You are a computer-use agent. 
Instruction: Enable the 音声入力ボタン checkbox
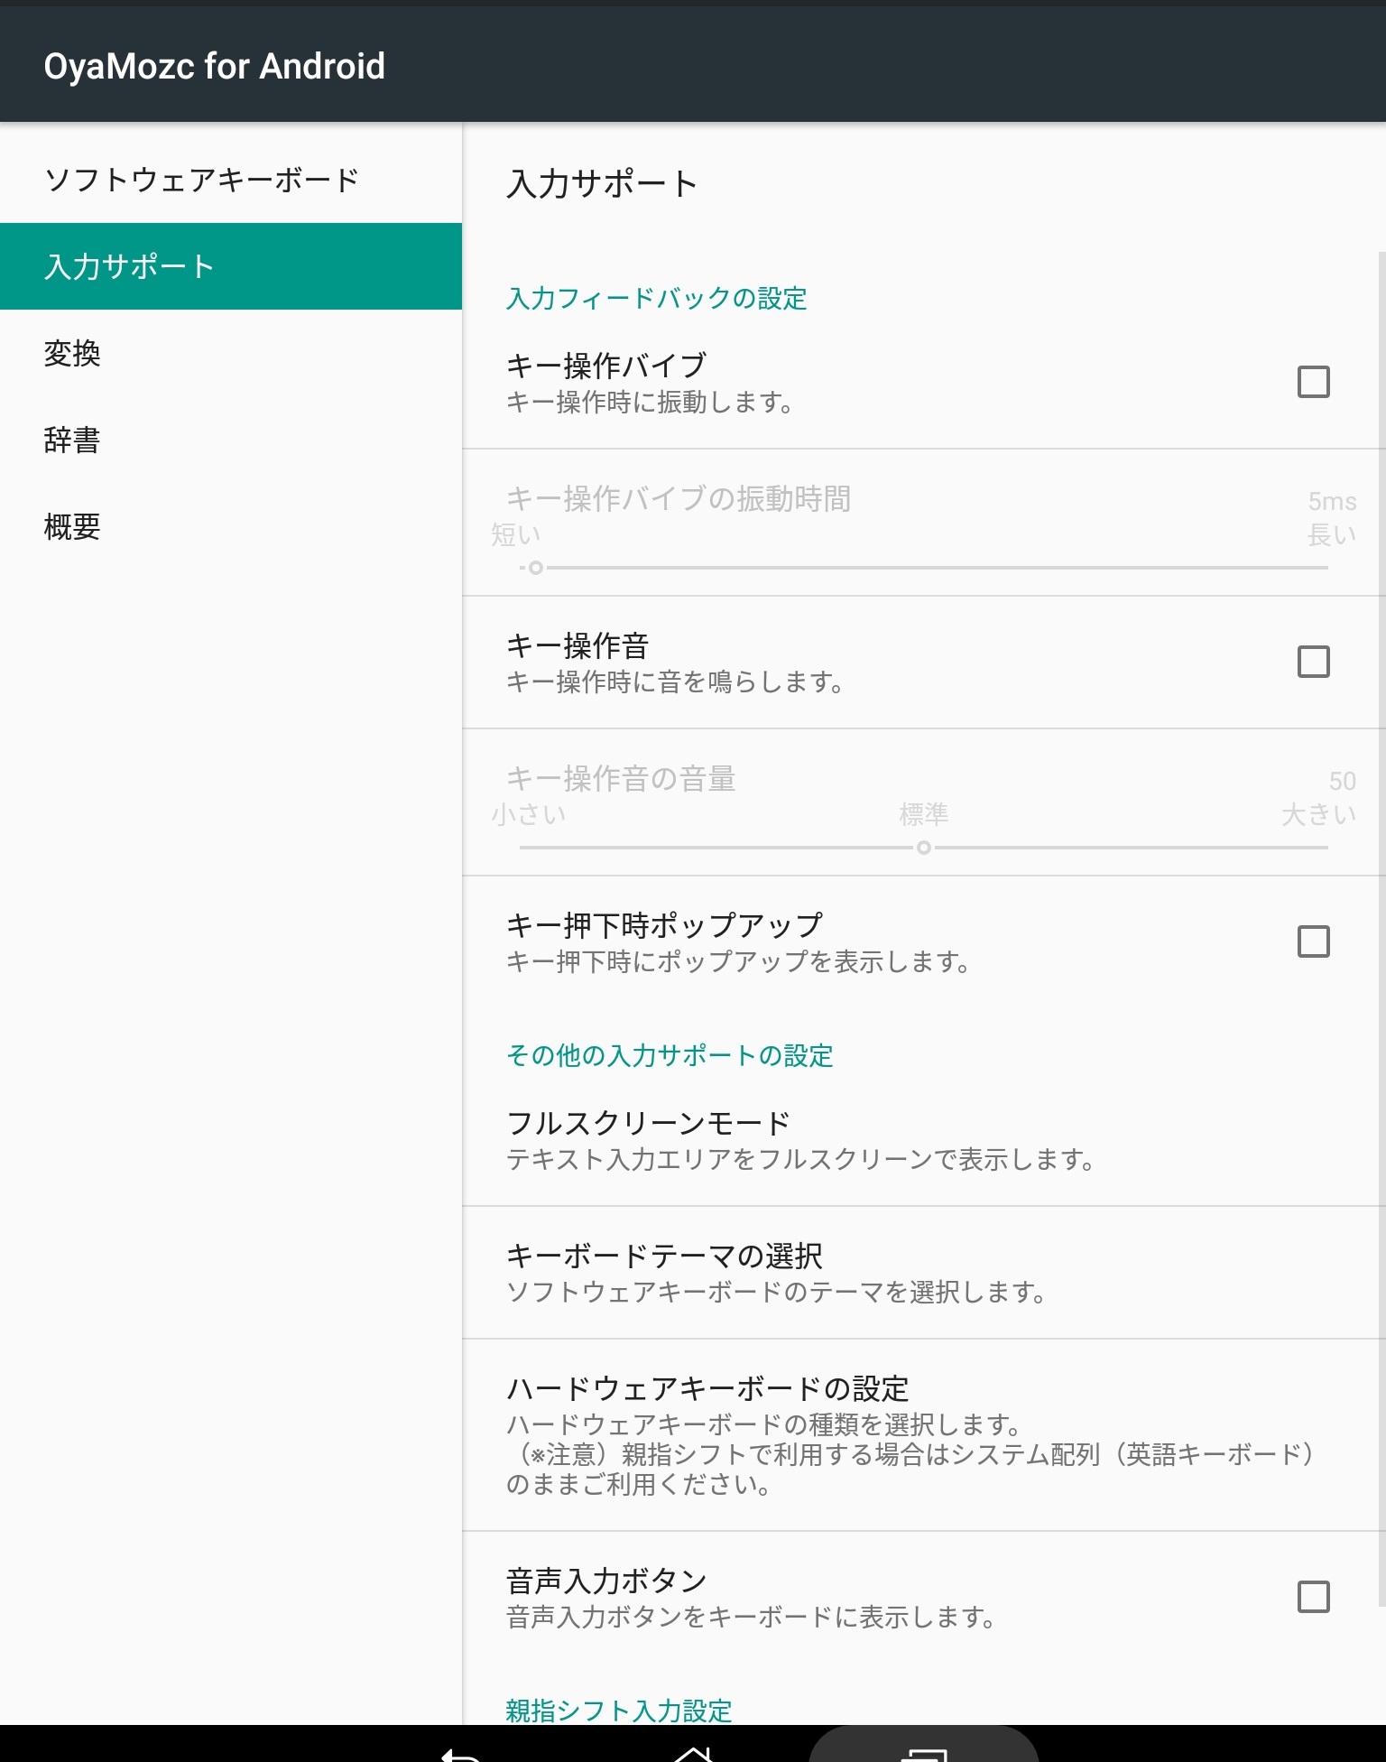[x=1313, y=1597]
